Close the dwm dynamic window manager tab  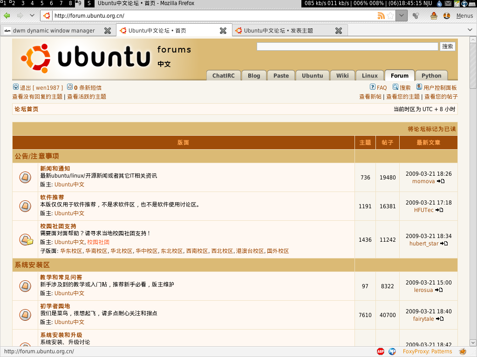click(108, 31)
